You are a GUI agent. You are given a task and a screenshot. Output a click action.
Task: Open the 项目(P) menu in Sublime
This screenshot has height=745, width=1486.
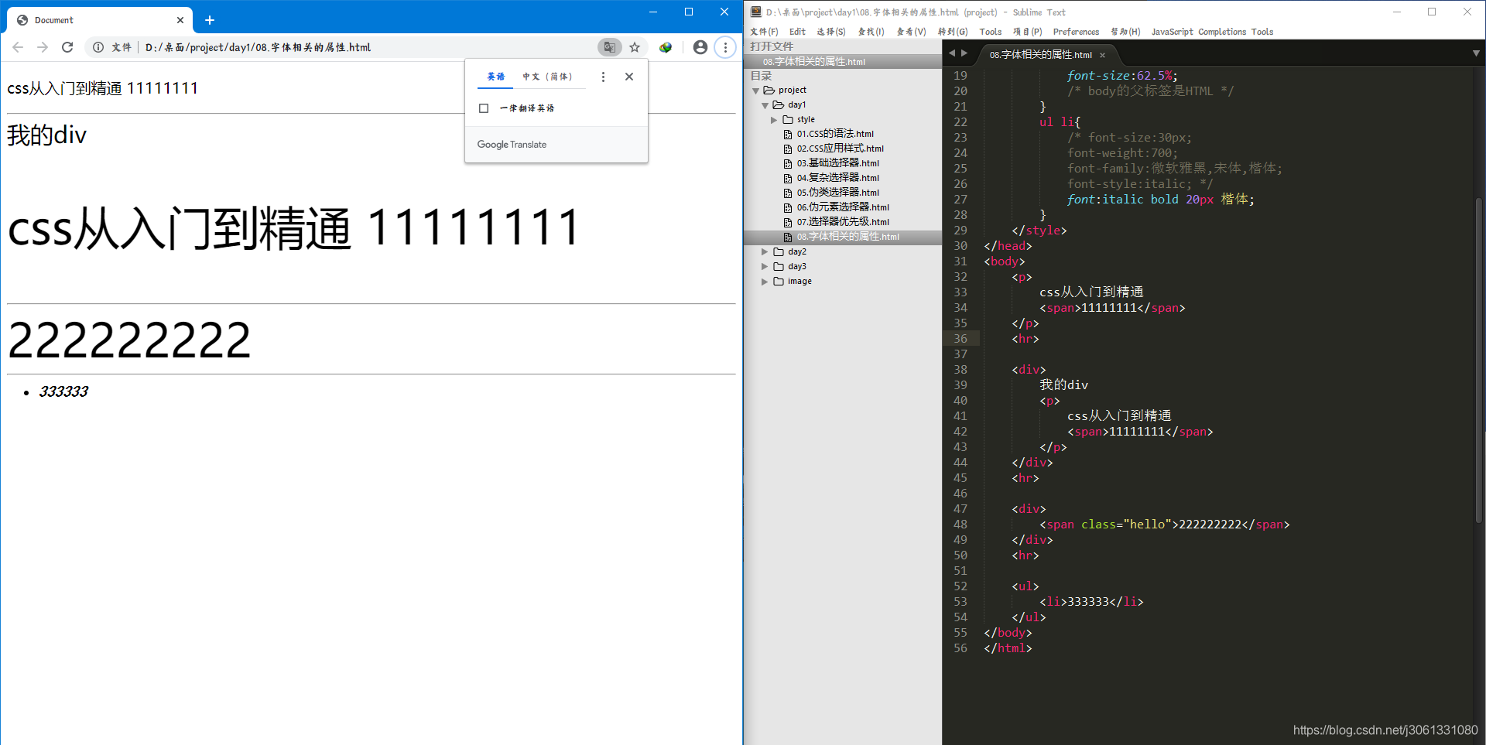[x=1028, y=32]
